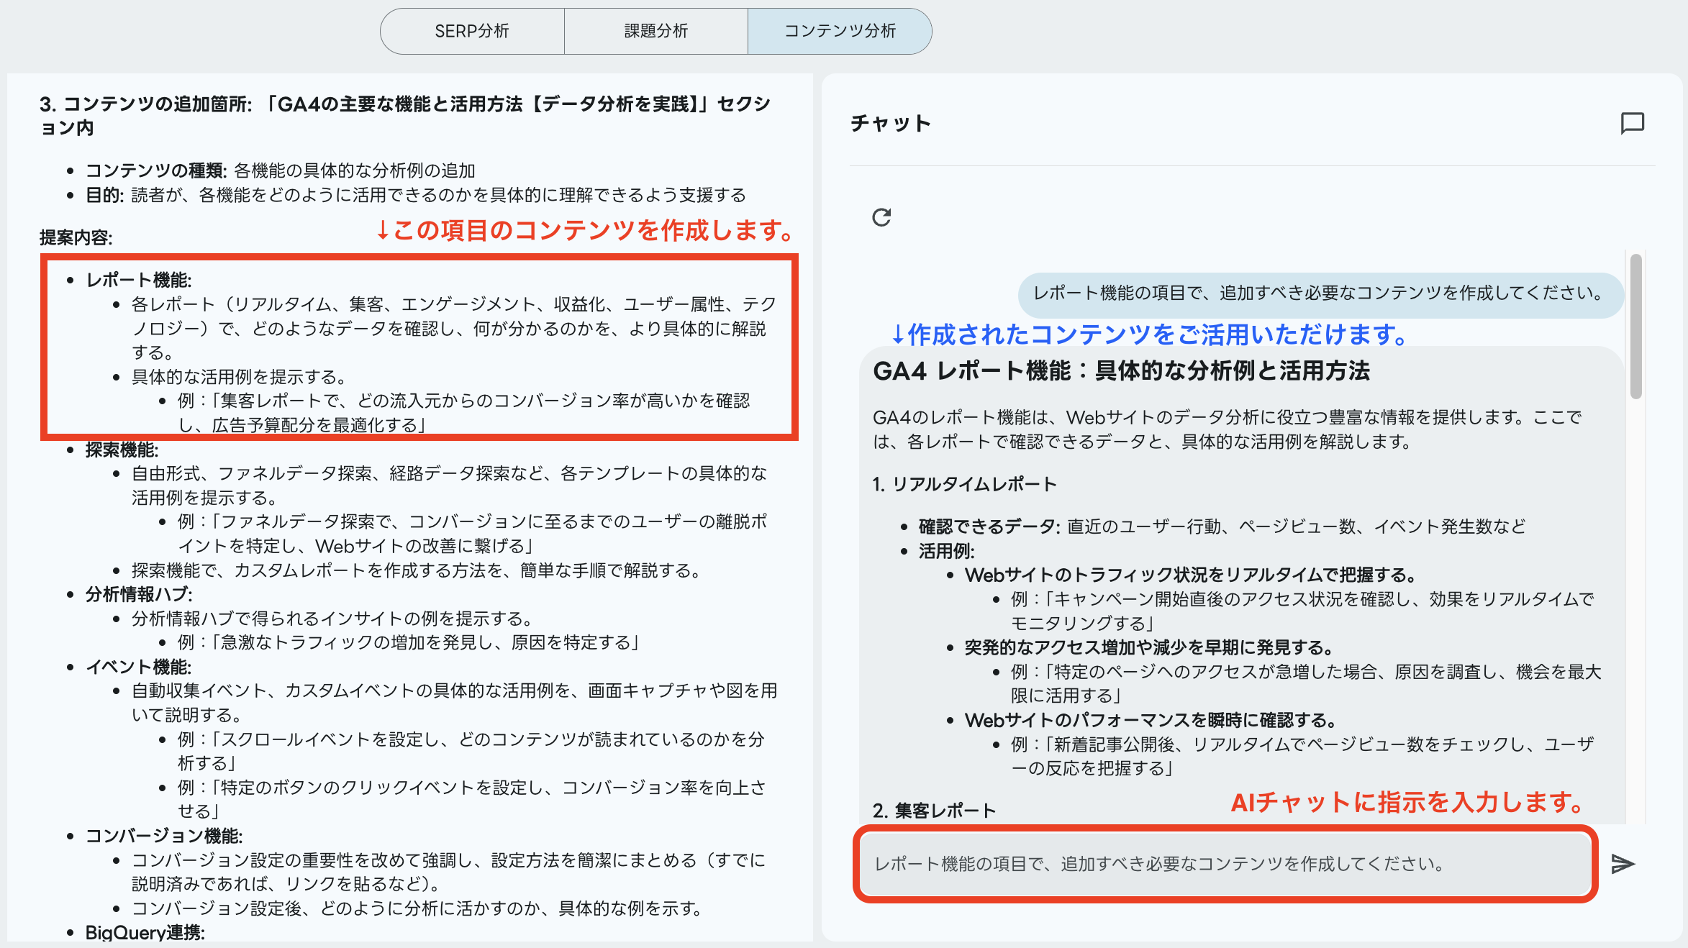The width and height of the screenshot is (1688, 948).
Task: Click the 探索機能: bullet item
Action: (122, 450)
